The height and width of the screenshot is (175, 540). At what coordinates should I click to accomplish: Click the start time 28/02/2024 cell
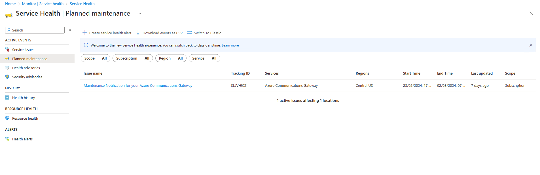[417, 85]
